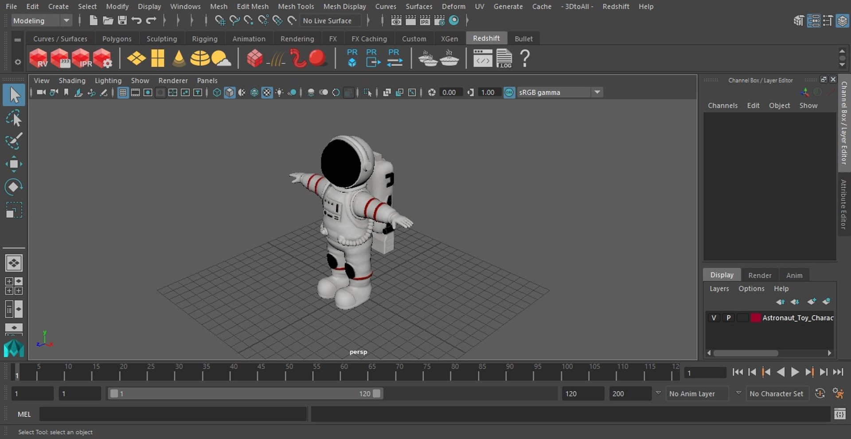Click the Save Scene icon
The image size is (851, 439).
tap(122, 20)
